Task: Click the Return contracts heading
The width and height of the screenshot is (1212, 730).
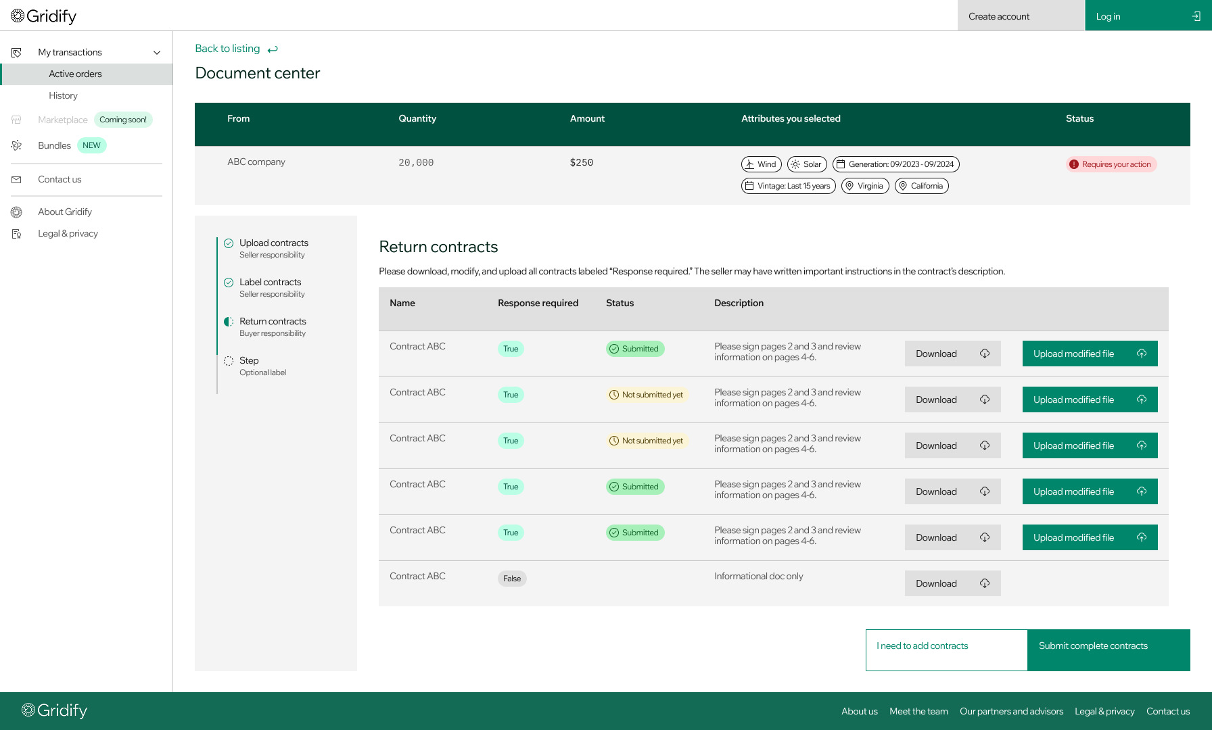Action: click(438, 247)
